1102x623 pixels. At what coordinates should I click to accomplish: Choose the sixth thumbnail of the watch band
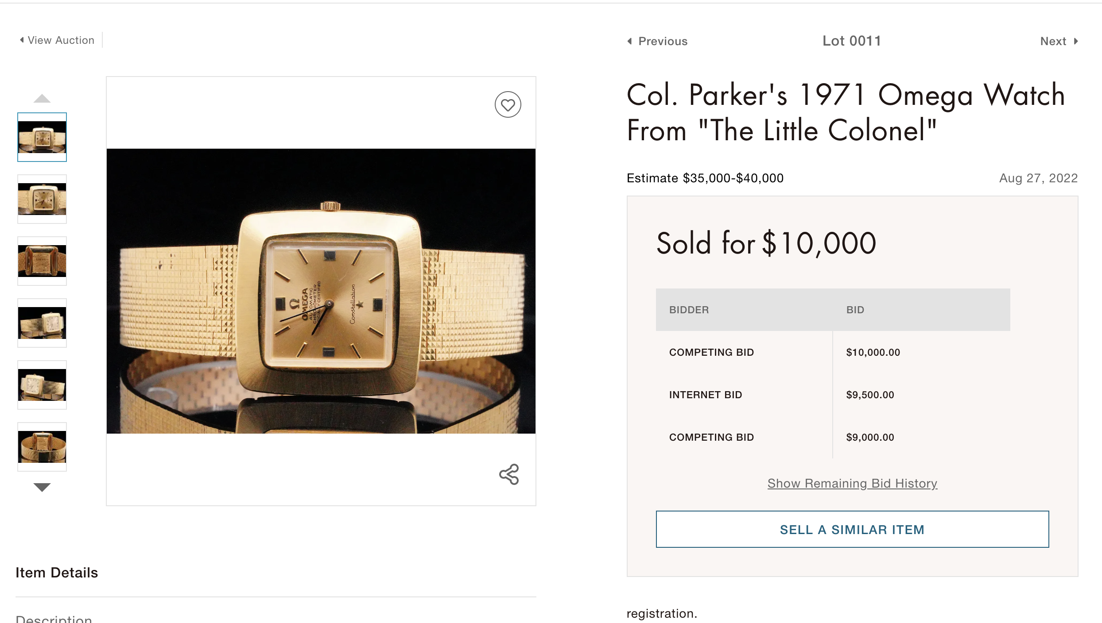(x=42, y=447)
